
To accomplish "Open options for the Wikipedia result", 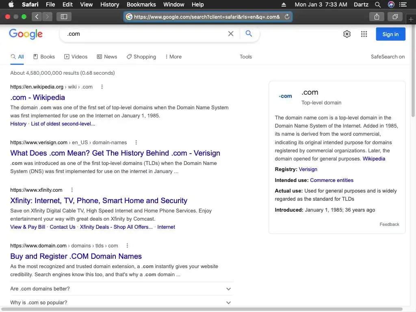I will coord(102,87).
